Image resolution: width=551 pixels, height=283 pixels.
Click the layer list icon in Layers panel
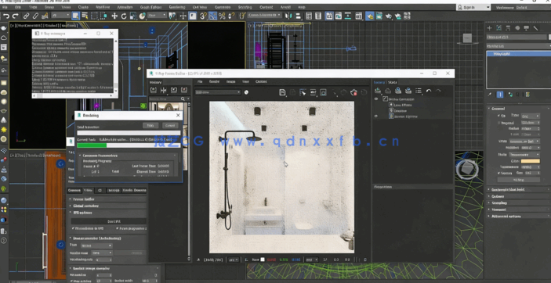coord(419,91)
